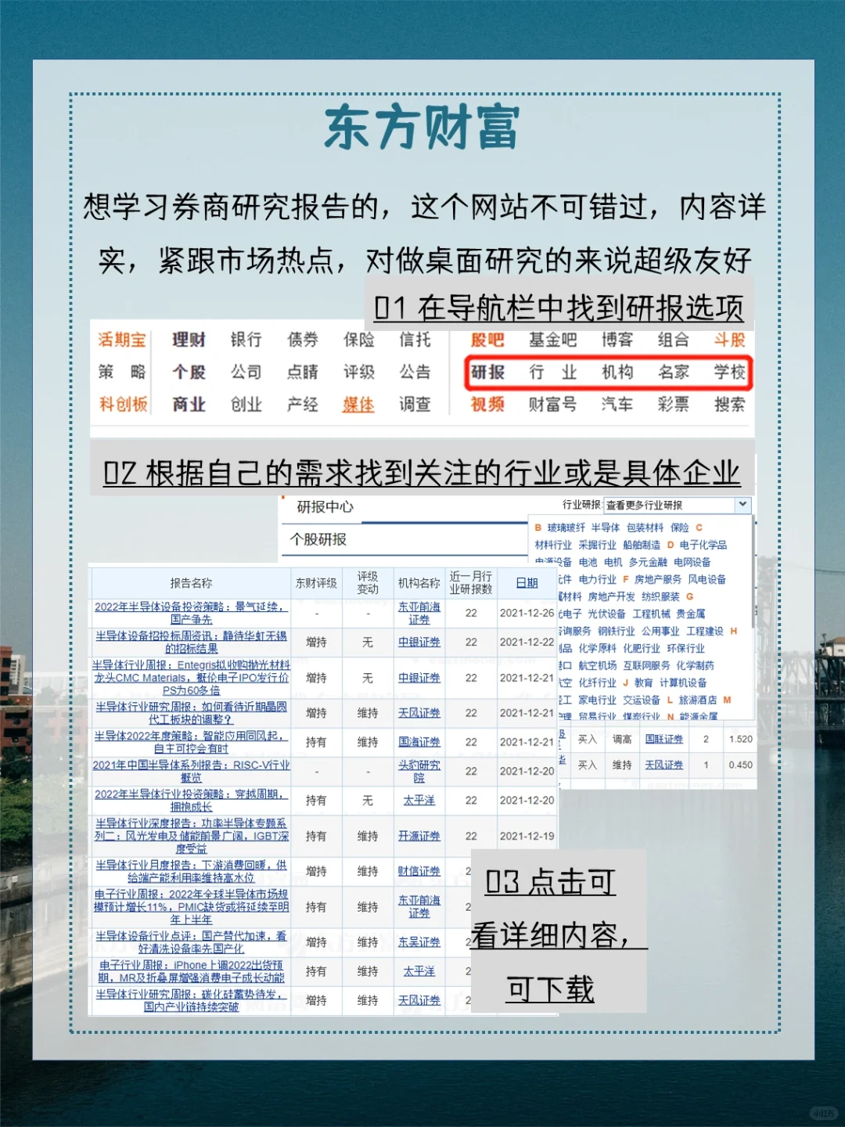Open report 2022年半导体设备投资策略：景气延续
Viewport: 845px width, 1127px height.
point(192,613)
